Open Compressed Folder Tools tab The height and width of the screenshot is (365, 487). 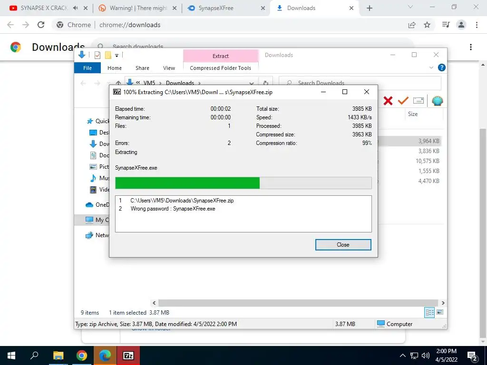point(221,68)
